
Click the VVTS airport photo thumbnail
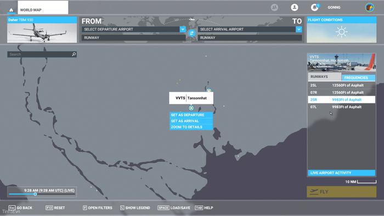coord(341,62)
